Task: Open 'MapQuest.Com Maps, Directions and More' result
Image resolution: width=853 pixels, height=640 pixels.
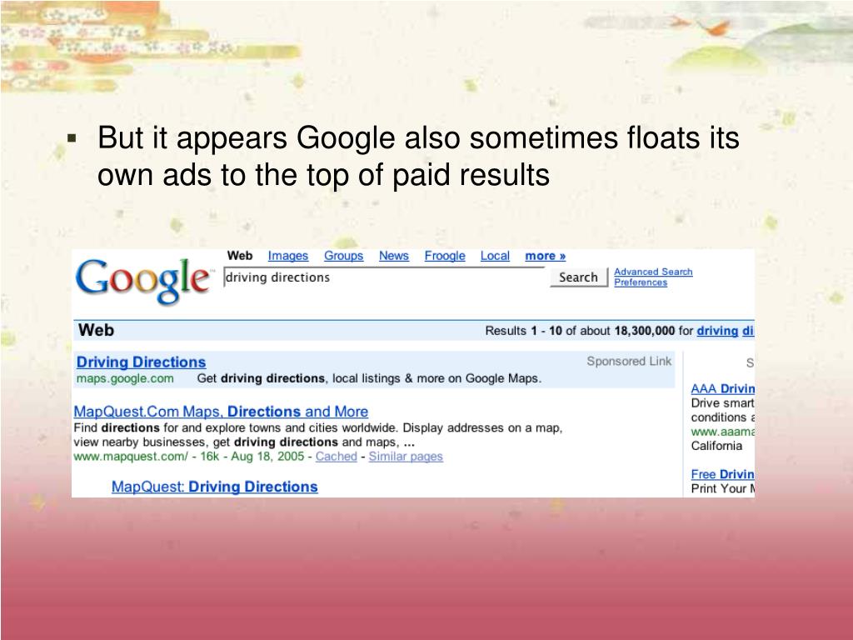Action: tap(221, 412)
